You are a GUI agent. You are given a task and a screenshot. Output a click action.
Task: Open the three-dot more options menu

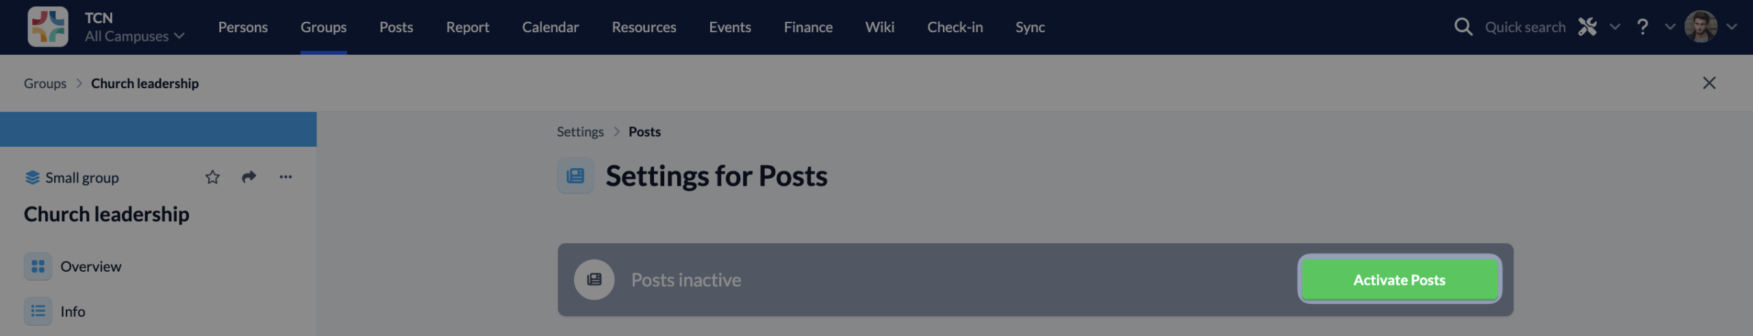pyautogui.click(x=286, y=177)
